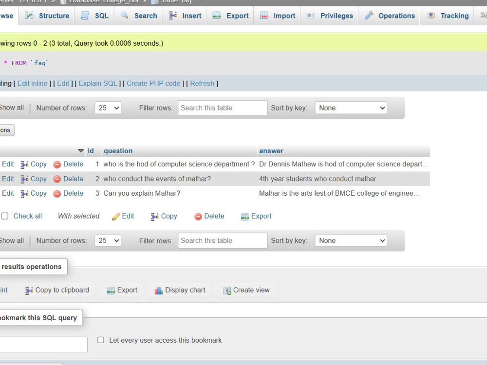Click top Filter rows search field

pyautogui.click(x=223, y=108)
